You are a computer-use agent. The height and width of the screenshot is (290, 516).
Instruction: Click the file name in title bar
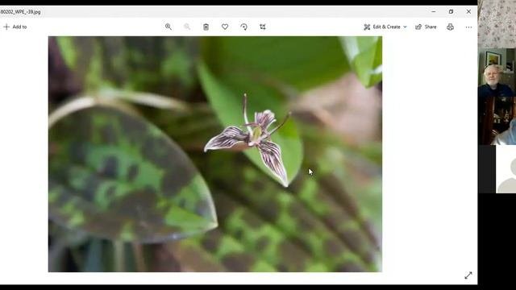click(20, 12)
